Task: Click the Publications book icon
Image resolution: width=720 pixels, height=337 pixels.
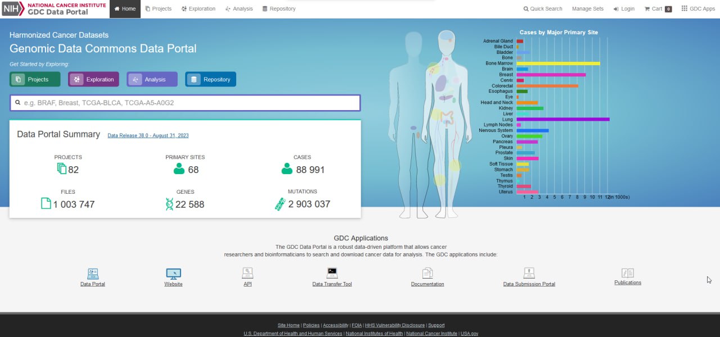Action: tap(628, 273)
